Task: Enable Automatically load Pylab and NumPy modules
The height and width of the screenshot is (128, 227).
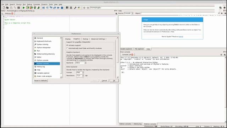Action: (x=67, y=48)
